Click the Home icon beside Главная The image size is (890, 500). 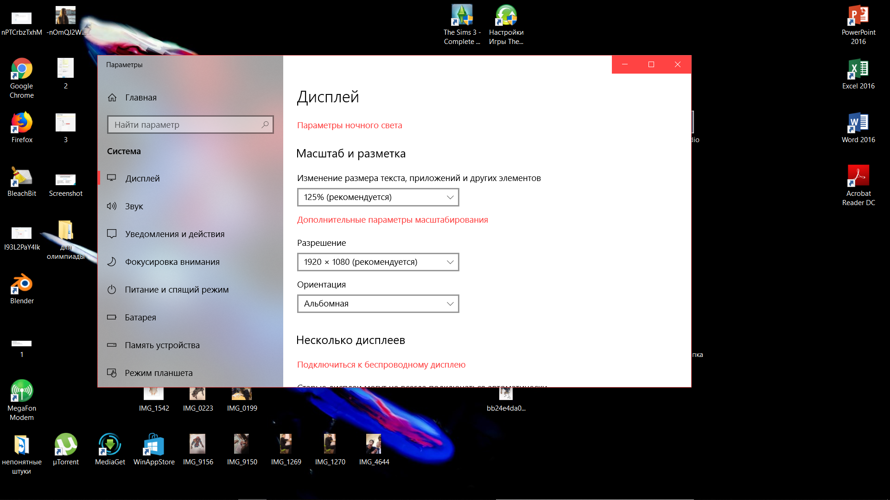point(112,98)
